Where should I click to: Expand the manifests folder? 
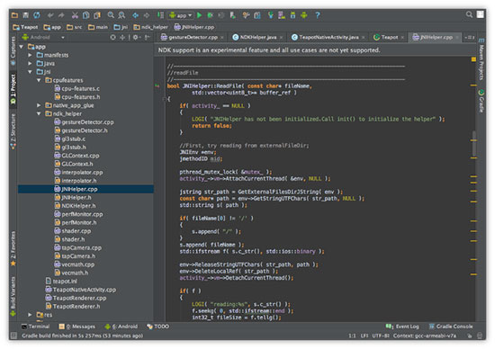pos(30,55)
